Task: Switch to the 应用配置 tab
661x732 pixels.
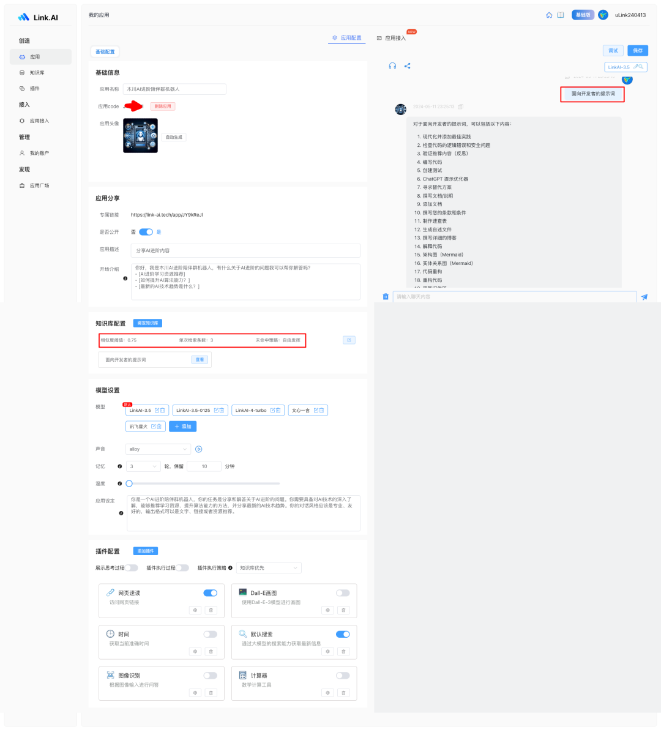Action: pos(347,38)
